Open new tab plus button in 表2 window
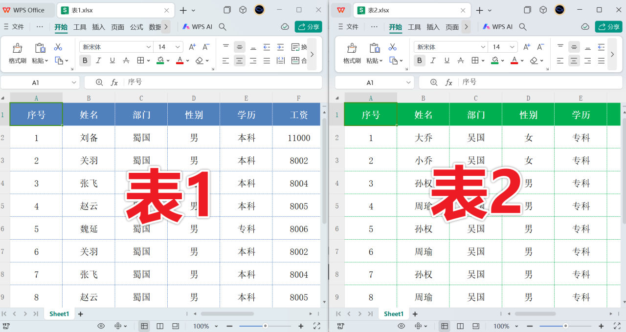The width and height of the screenshot is (626, 332). coord(479,10)
